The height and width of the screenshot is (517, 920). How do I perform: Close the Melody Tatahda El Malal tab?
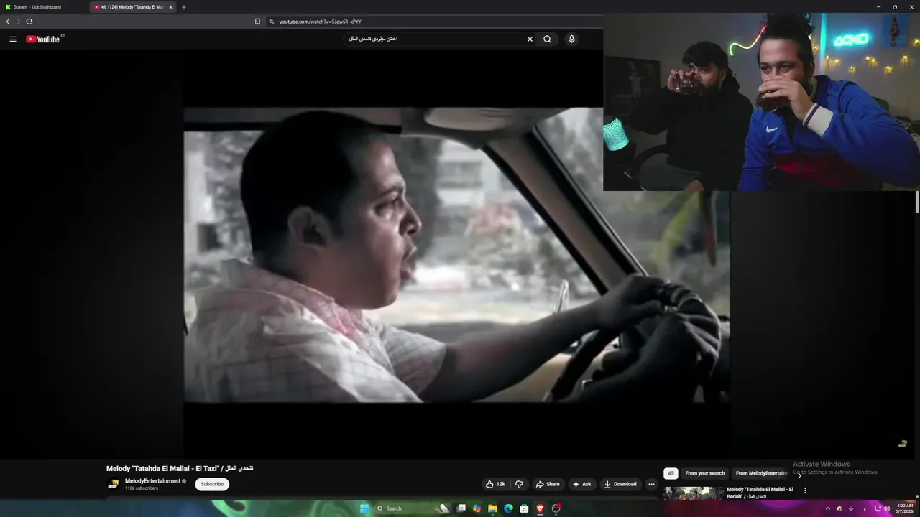170,7
